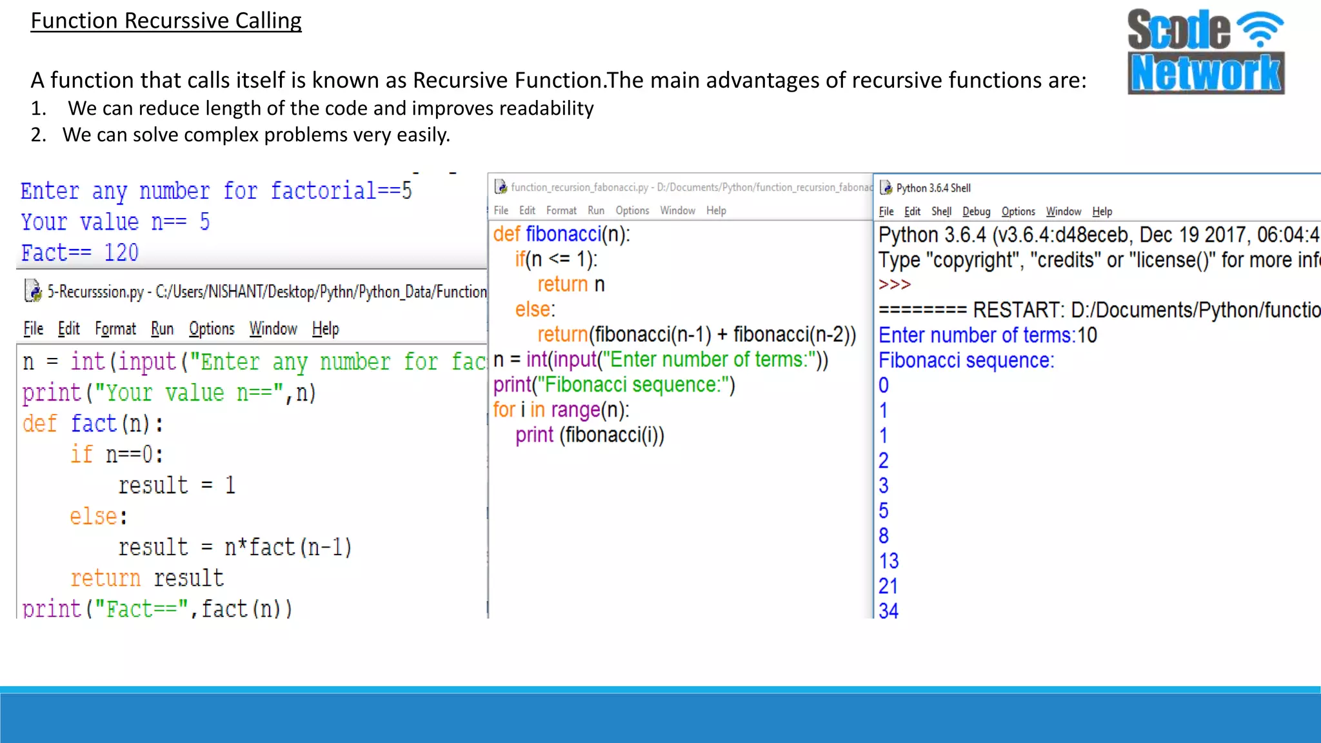This screenshot has width=1321, height=743.
Task: Click the '>>>' shell prompt
Action: (x=895, y=284)
